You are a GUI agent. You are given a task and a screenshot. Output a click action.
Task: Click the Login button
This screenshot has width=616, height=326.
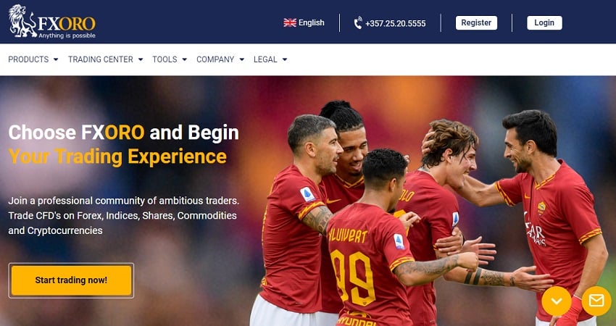[x=544, y=22]
